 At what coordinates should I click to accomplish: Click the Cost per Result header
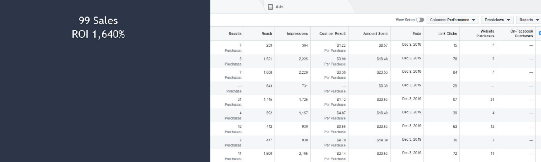tap(333, 33)
